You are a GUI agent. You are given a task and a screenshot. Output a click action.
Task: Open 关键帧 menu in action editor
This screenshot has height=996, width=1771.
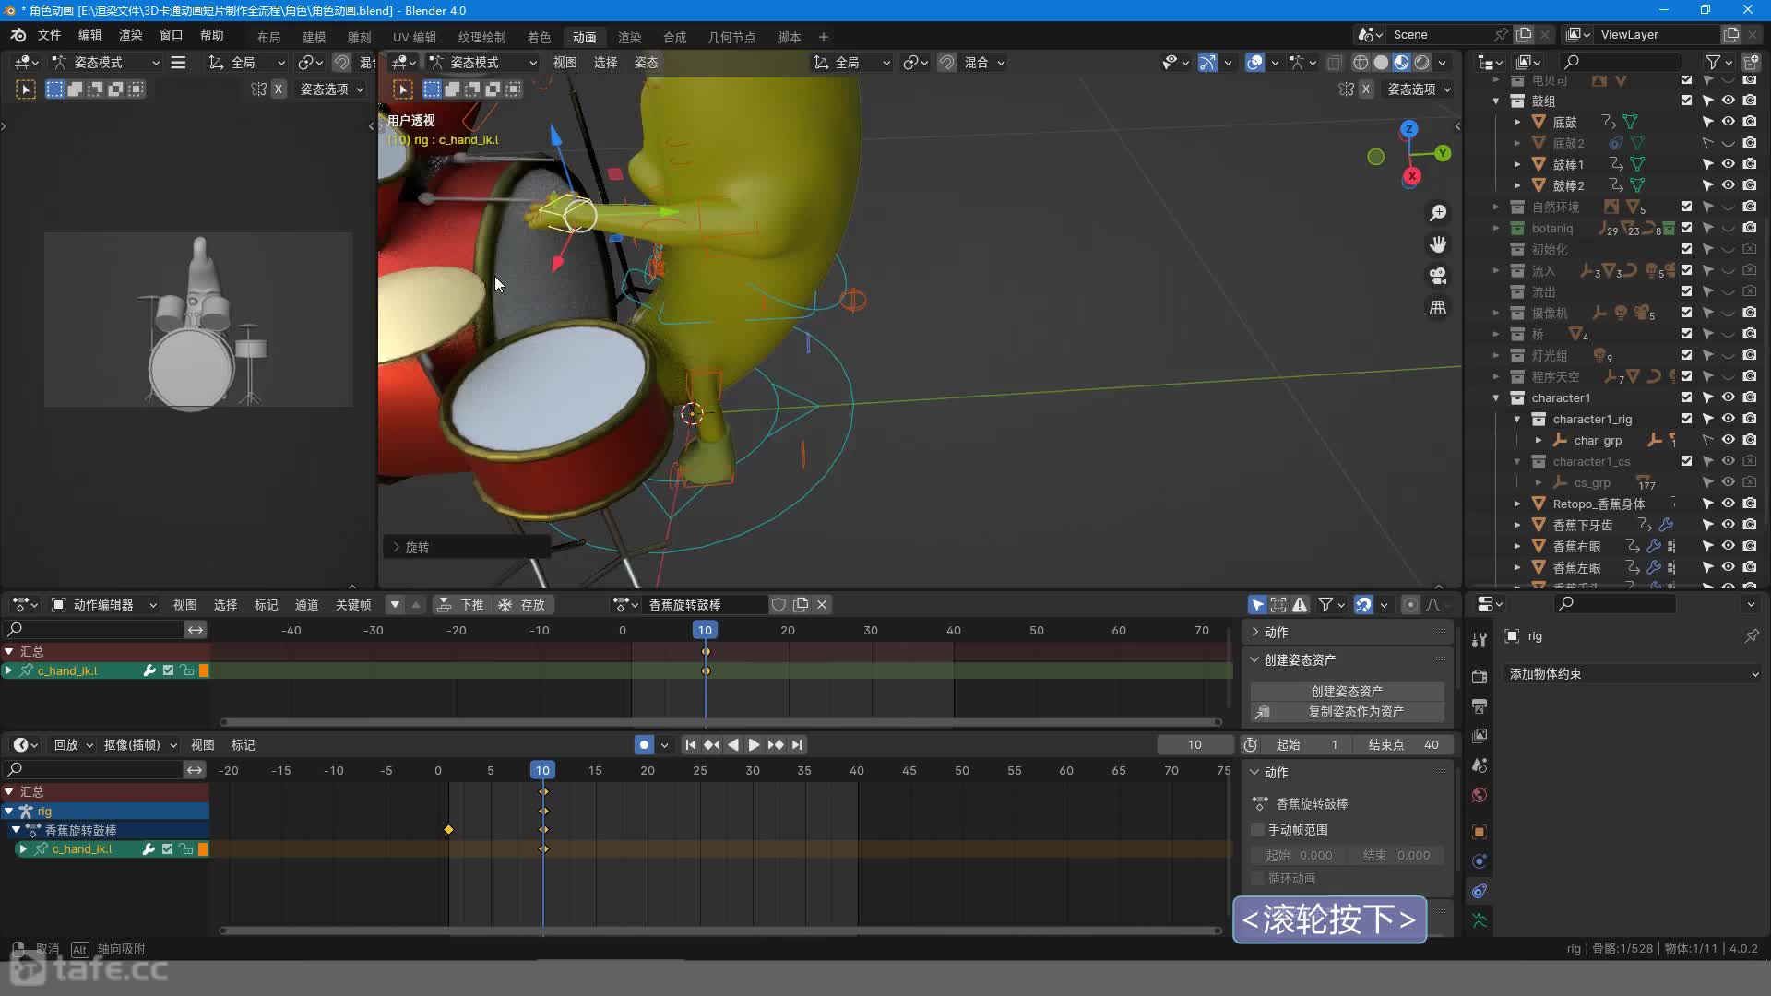(353, 605)
